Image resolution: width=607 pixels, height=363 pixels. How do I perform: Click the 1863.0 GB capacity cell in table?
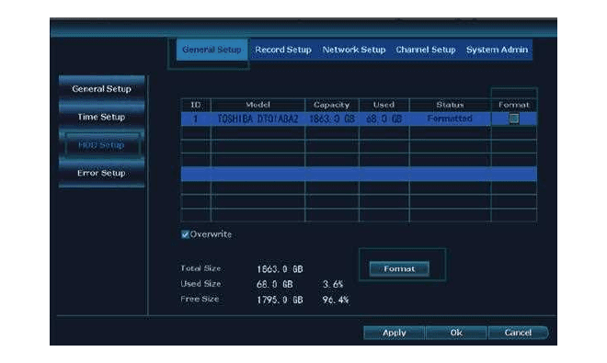[x=332, y=119]
